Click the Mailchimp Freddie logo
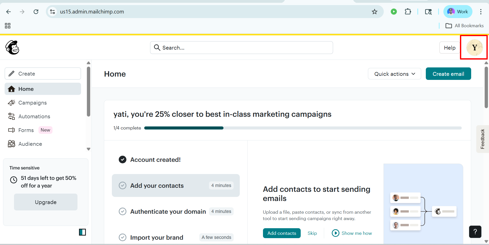 (12, 48)
